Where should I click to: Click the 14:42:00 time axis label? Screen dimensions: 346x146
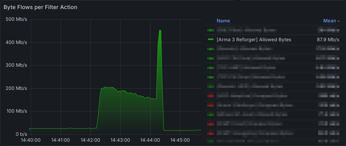[90, 140]
